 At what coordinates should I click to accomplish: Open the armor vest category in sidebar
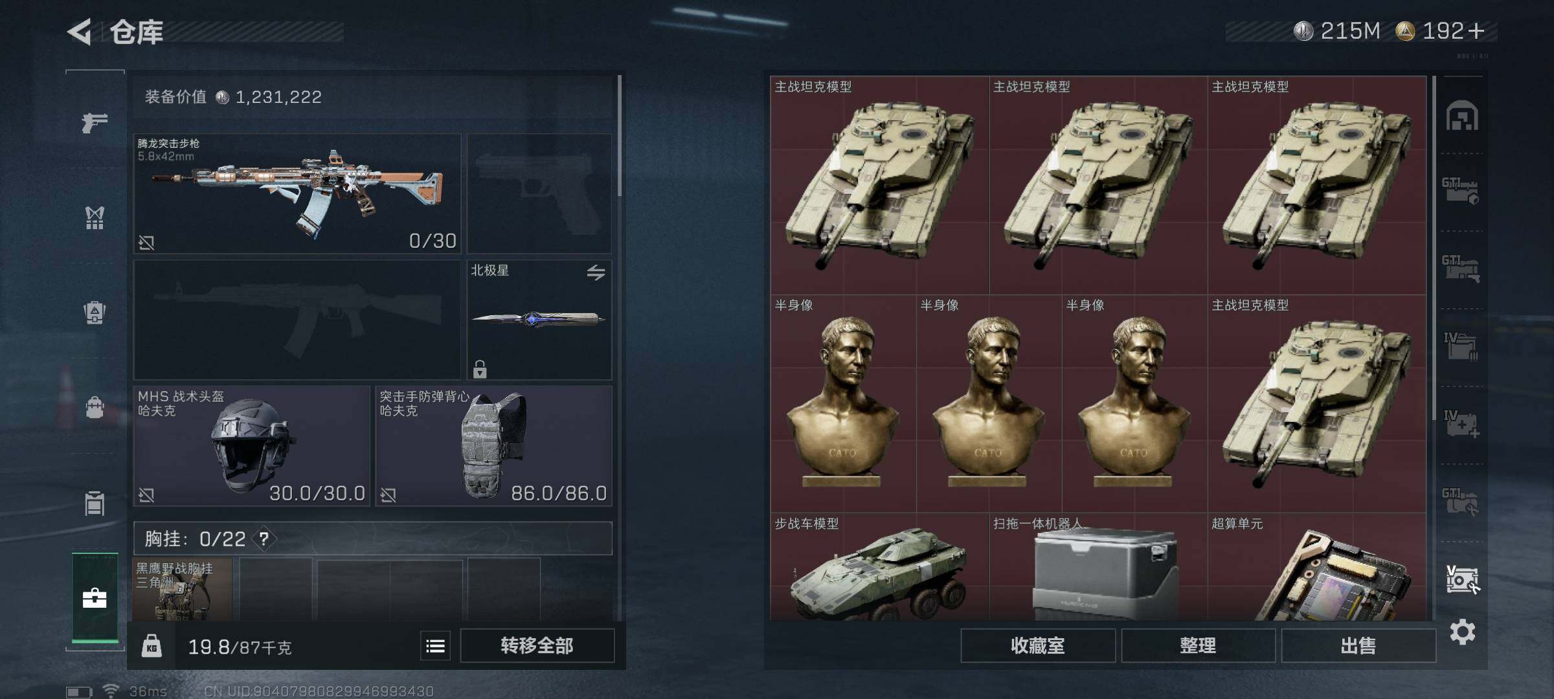click(x=95, y=217)
